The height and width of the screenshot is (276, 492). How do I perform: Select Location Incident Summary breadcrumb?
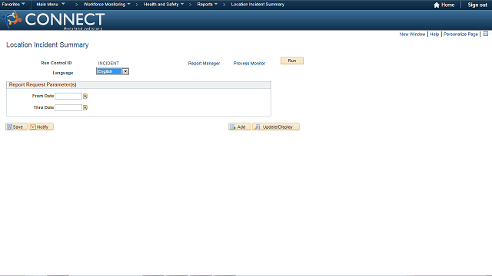pyautogui.click(x=258, y=5)
